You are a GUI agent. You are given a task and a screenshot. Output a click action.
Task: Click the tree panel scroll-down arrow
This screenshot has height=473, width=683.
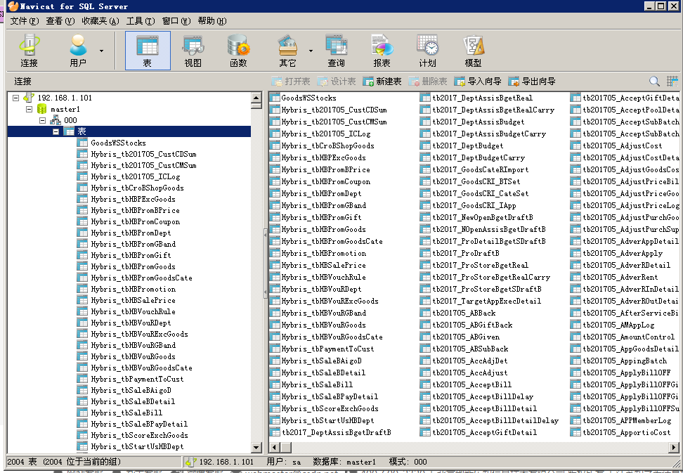[x=256, y=447]
